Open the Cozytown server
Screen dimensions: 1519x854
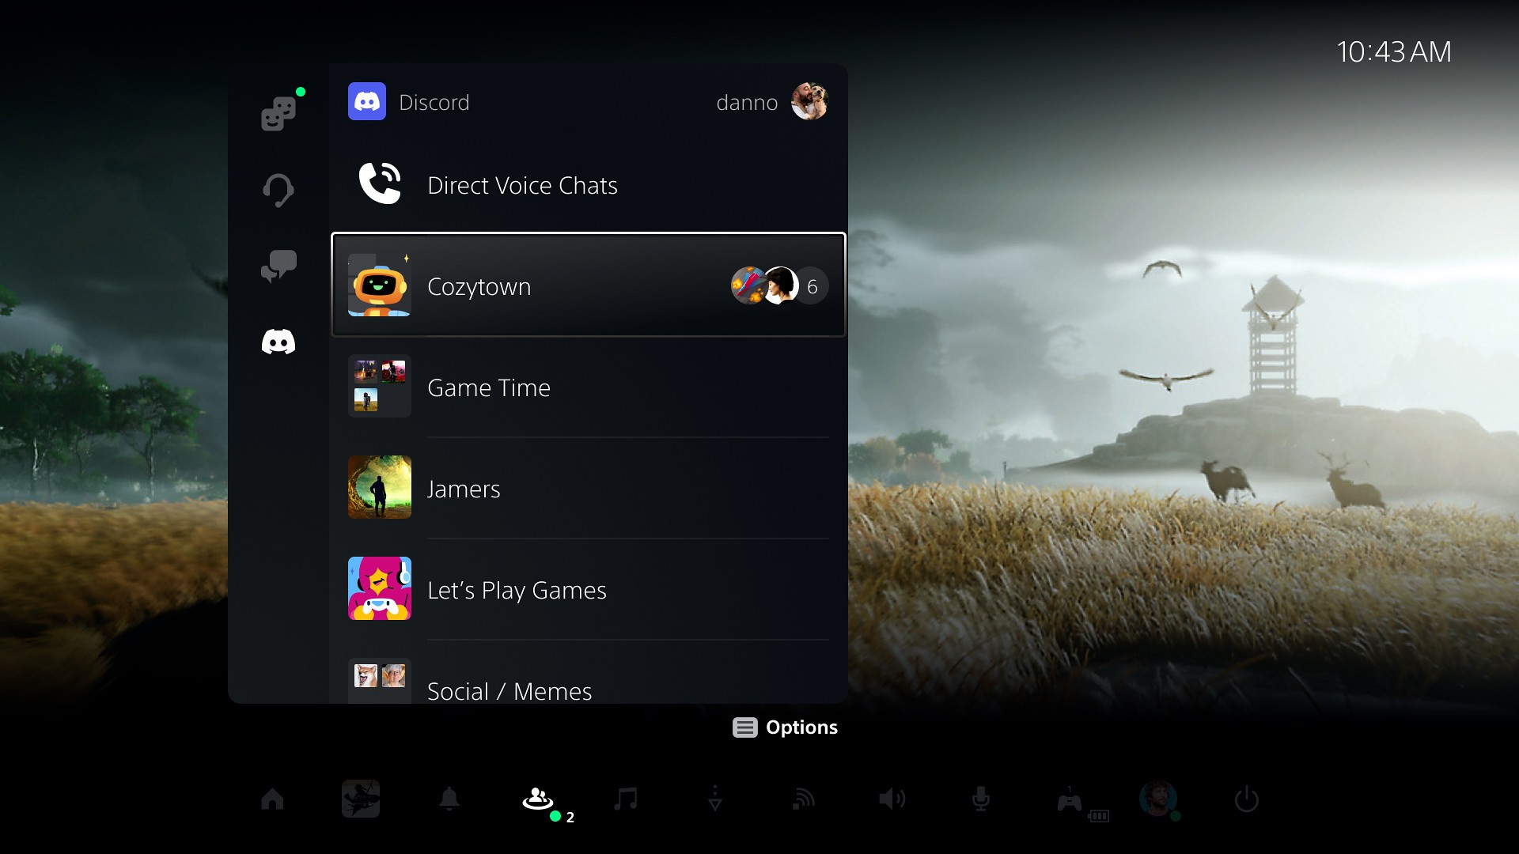click(x=587, y=285)
